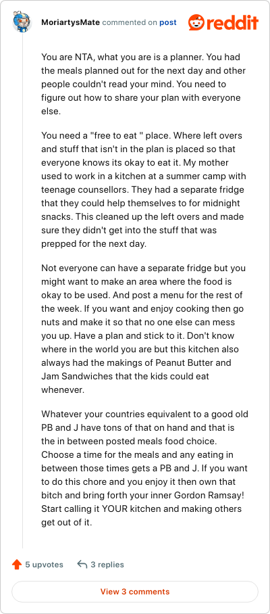The height and width of the screenshot is (614, 270).
Task: Click the "Jam Sandwiches" text in the comment
Action: [x=71, y=377]
